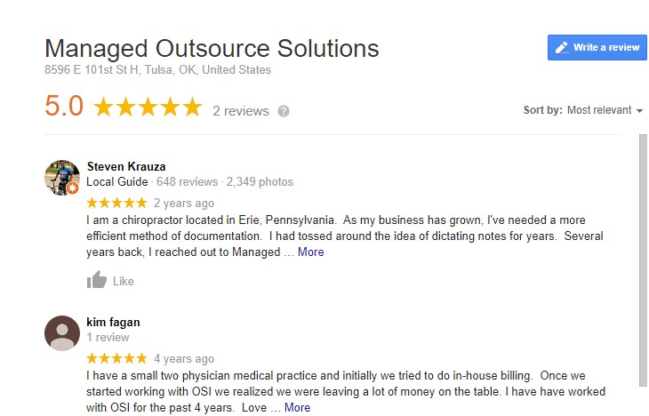Click the help question mark icon
Viewport: 649px width, 416px height.
point(284,111)
